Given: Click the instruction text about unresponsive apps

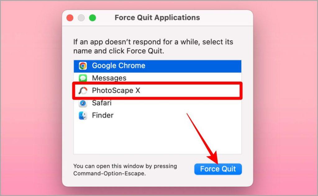Looking at the screenshot, I should tap(153, 47).
